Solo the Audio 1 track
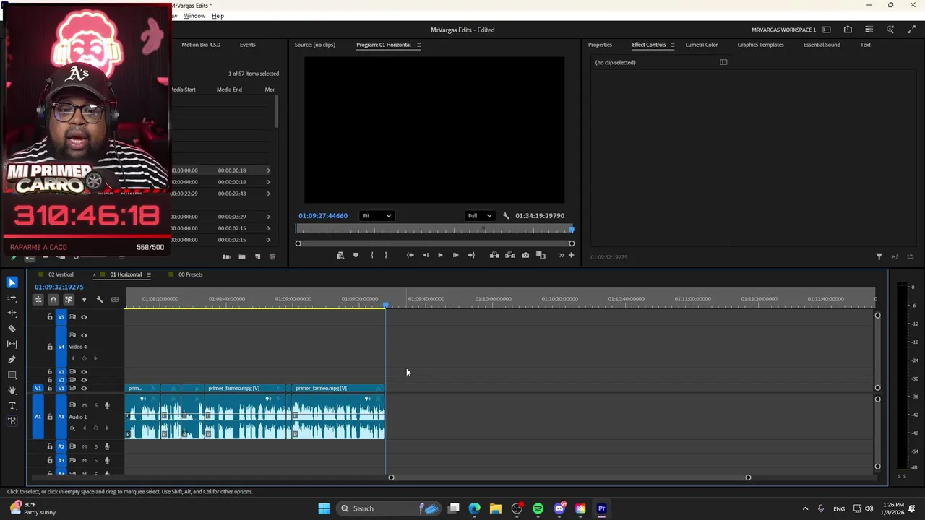925x520 pixels. [x=95, y=405]
